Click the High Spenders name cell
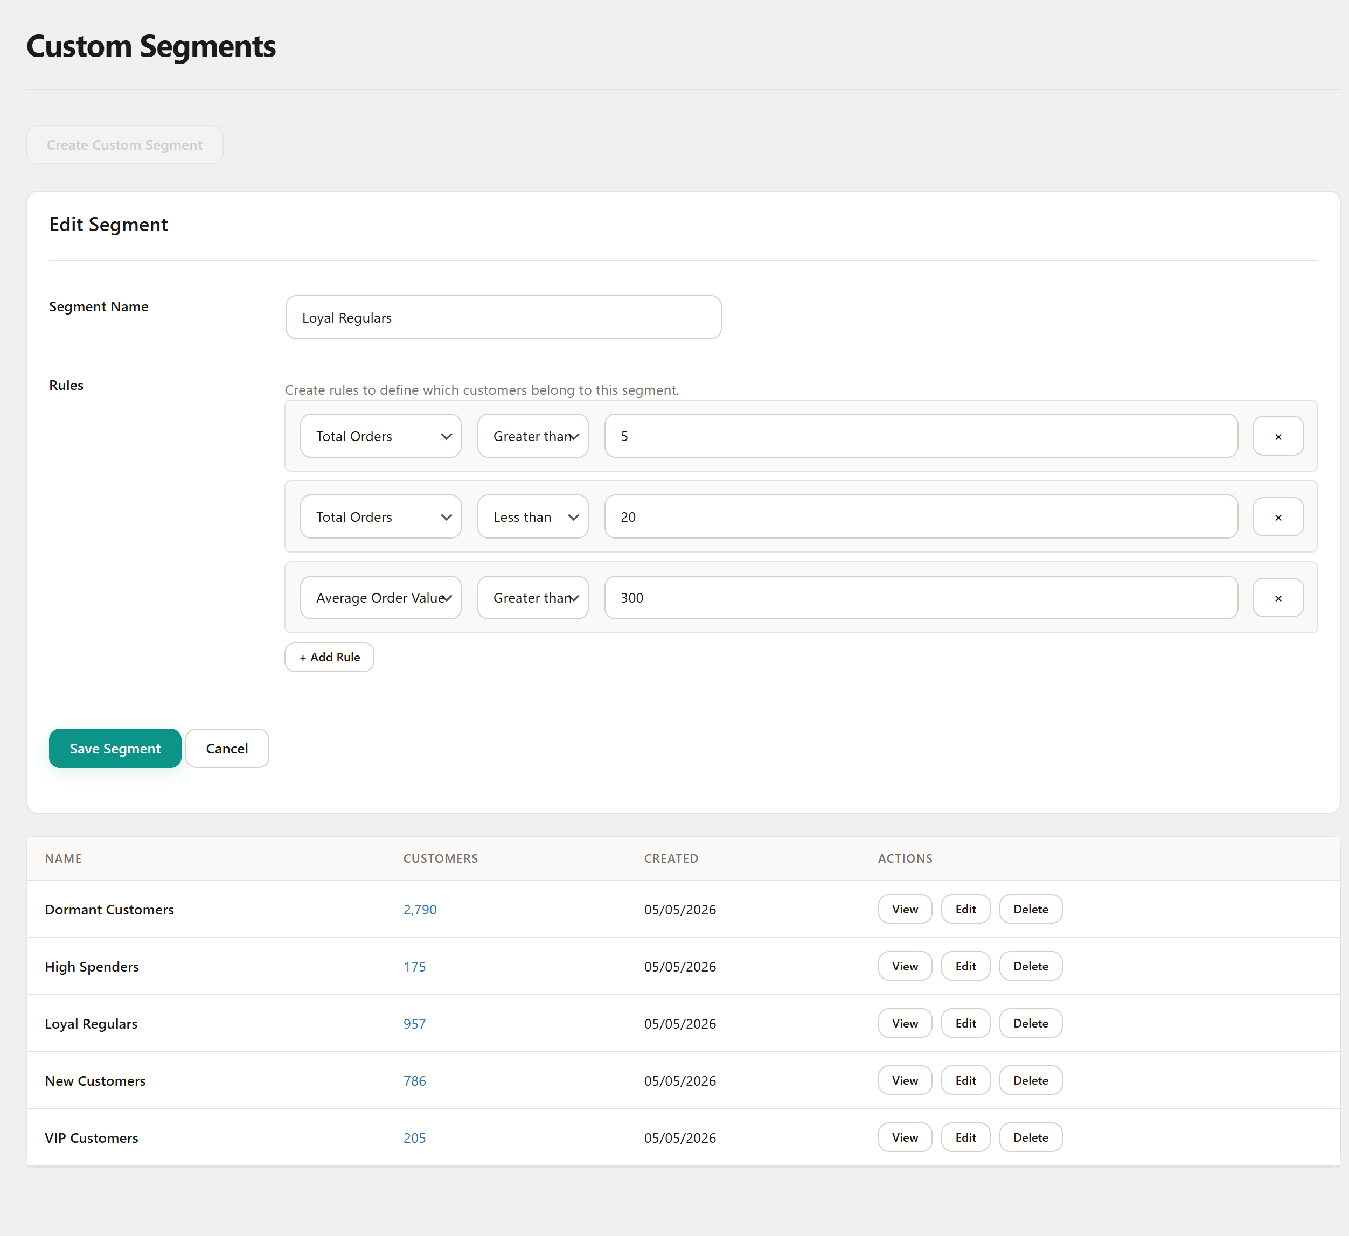The width and height of the screenshot is (1349, 1236). 92,967
